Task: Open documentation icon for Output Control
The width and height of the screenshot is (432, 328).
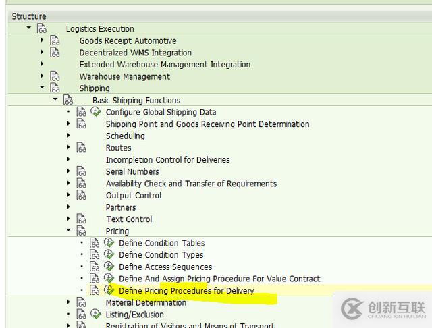Action: [82, 196]
